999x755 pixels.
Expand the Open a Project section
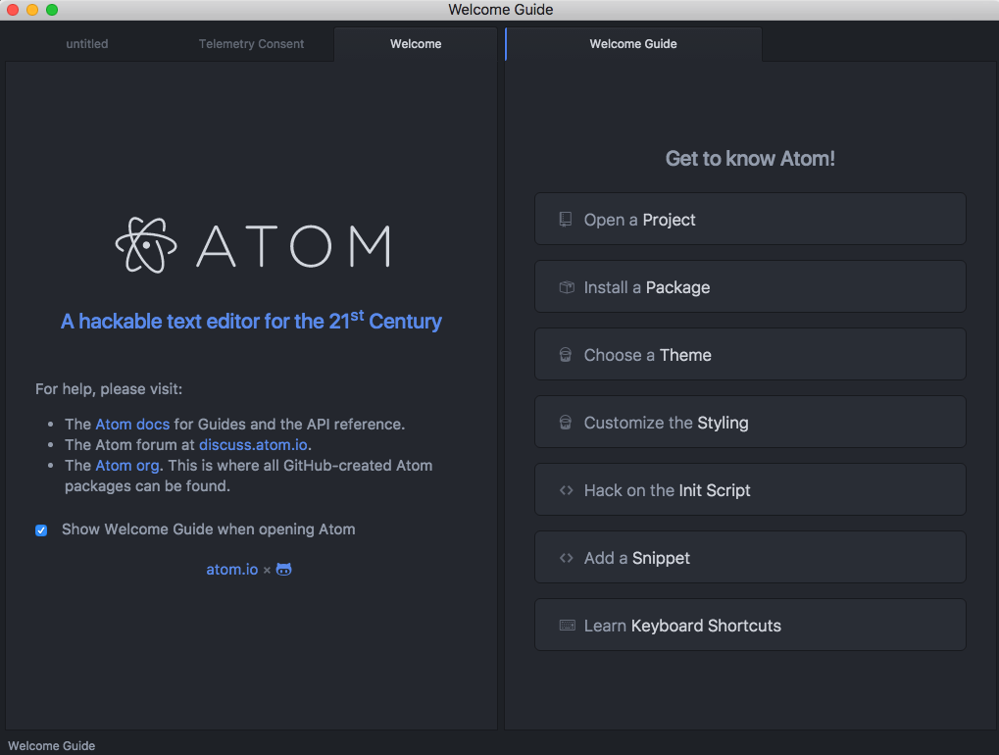click(x=750, y=220)
